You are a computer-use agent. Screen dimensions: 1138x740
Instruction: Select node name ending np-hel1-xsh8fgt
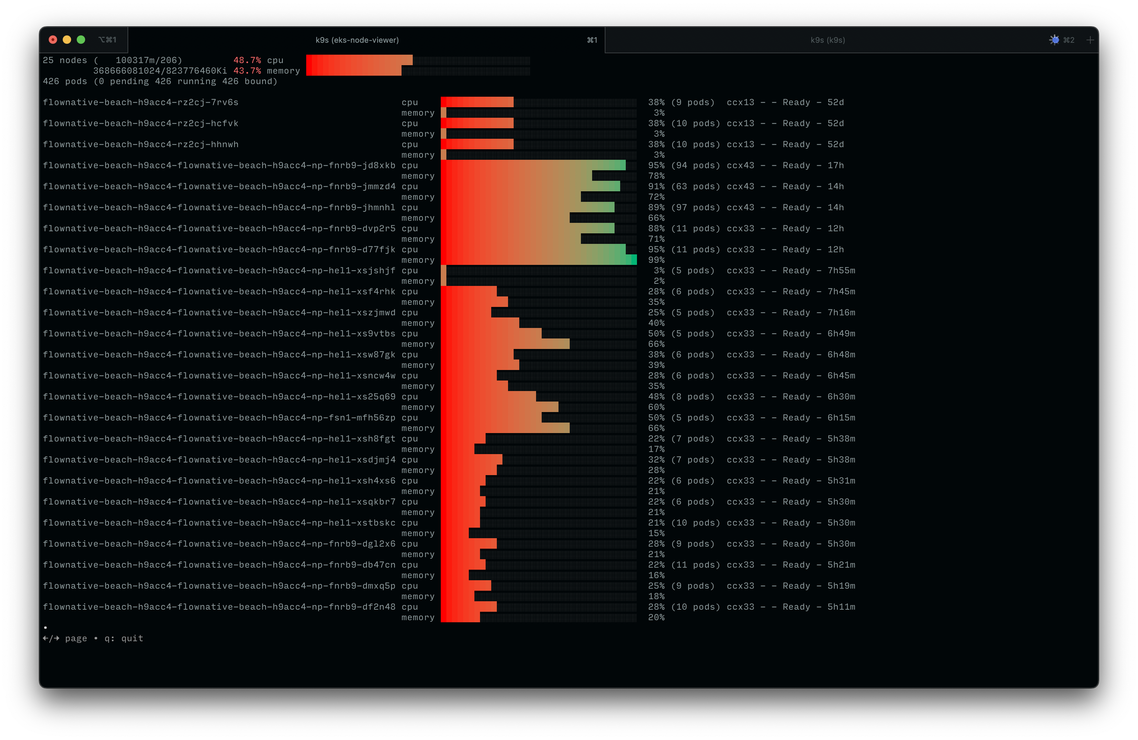click(x=219, y=439)
